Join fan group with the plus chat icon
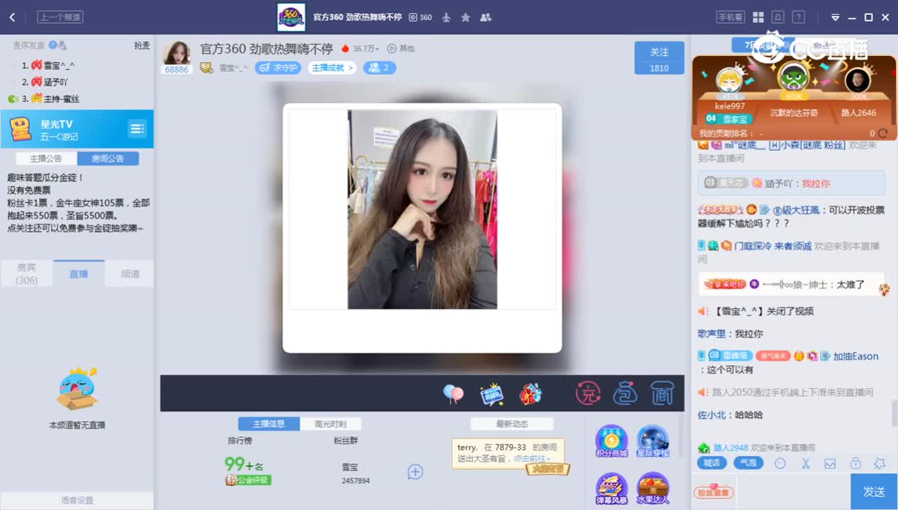This screenshot has height=510, width=898. tap(415, 472)
